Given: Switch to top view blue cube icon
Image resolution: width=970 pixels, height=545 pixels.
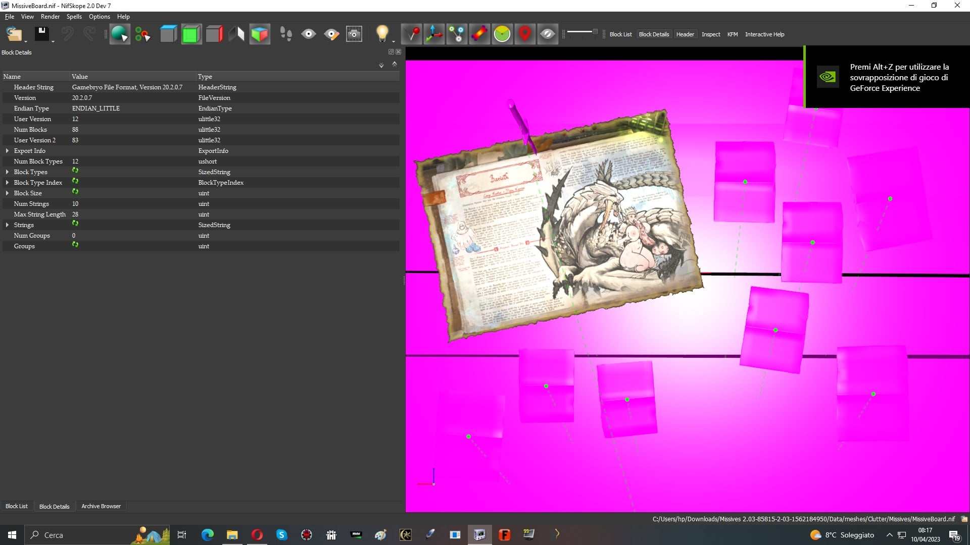Looking at the screenshot, I should [x=168, y=34].
